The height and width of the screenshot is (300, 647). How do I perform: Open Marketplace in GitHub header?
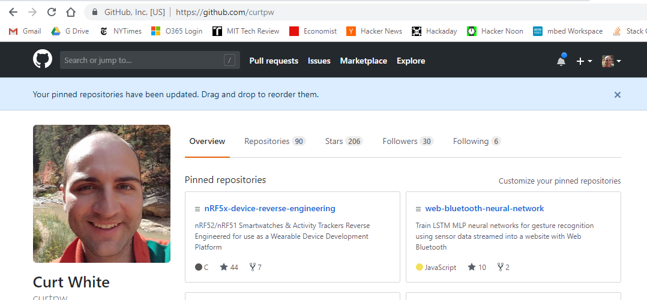(x=364, y=61)
